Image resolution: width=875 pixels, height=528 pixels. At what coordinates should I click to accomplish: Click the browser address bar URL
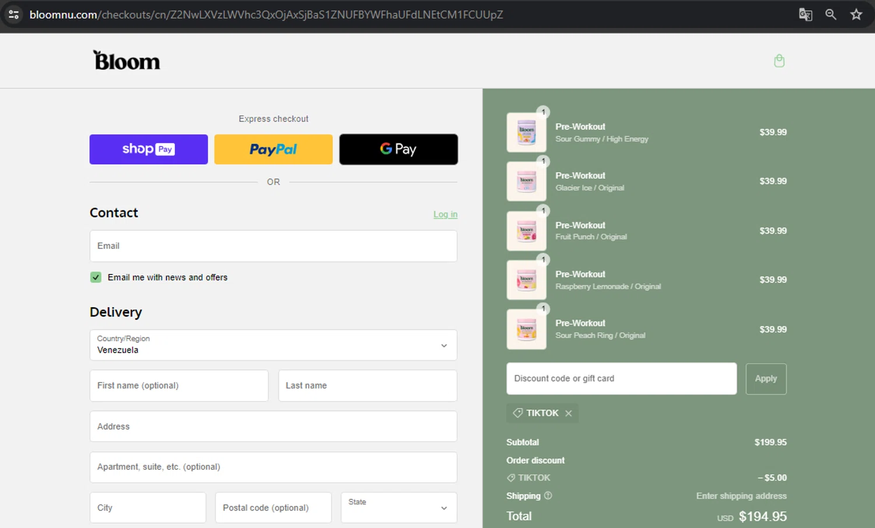tap(266, 15)
